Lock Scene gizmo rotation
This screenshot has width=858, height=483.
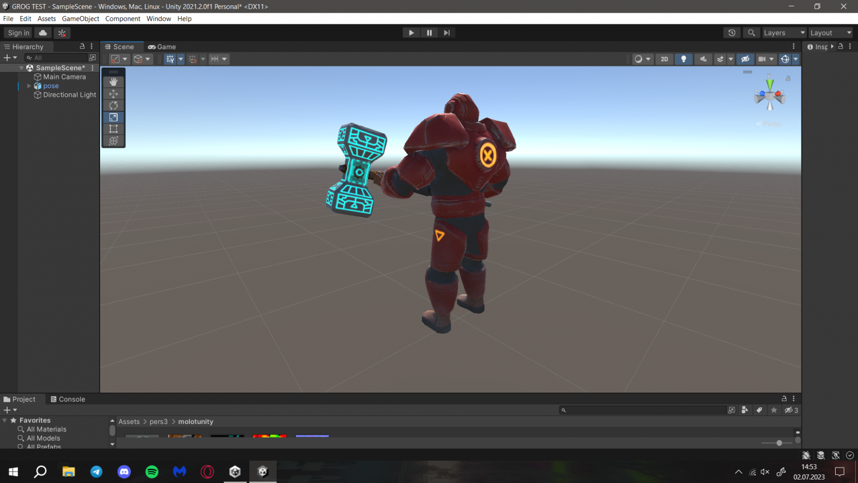788,78
